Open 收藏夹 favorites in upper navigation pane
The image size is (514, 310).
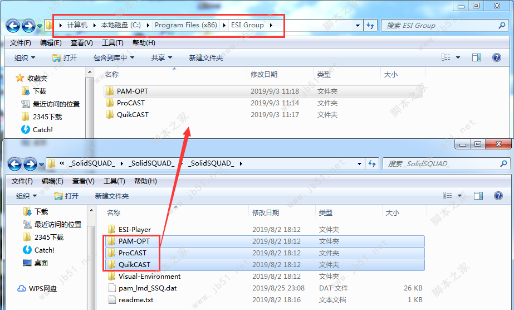click(32, 78)
